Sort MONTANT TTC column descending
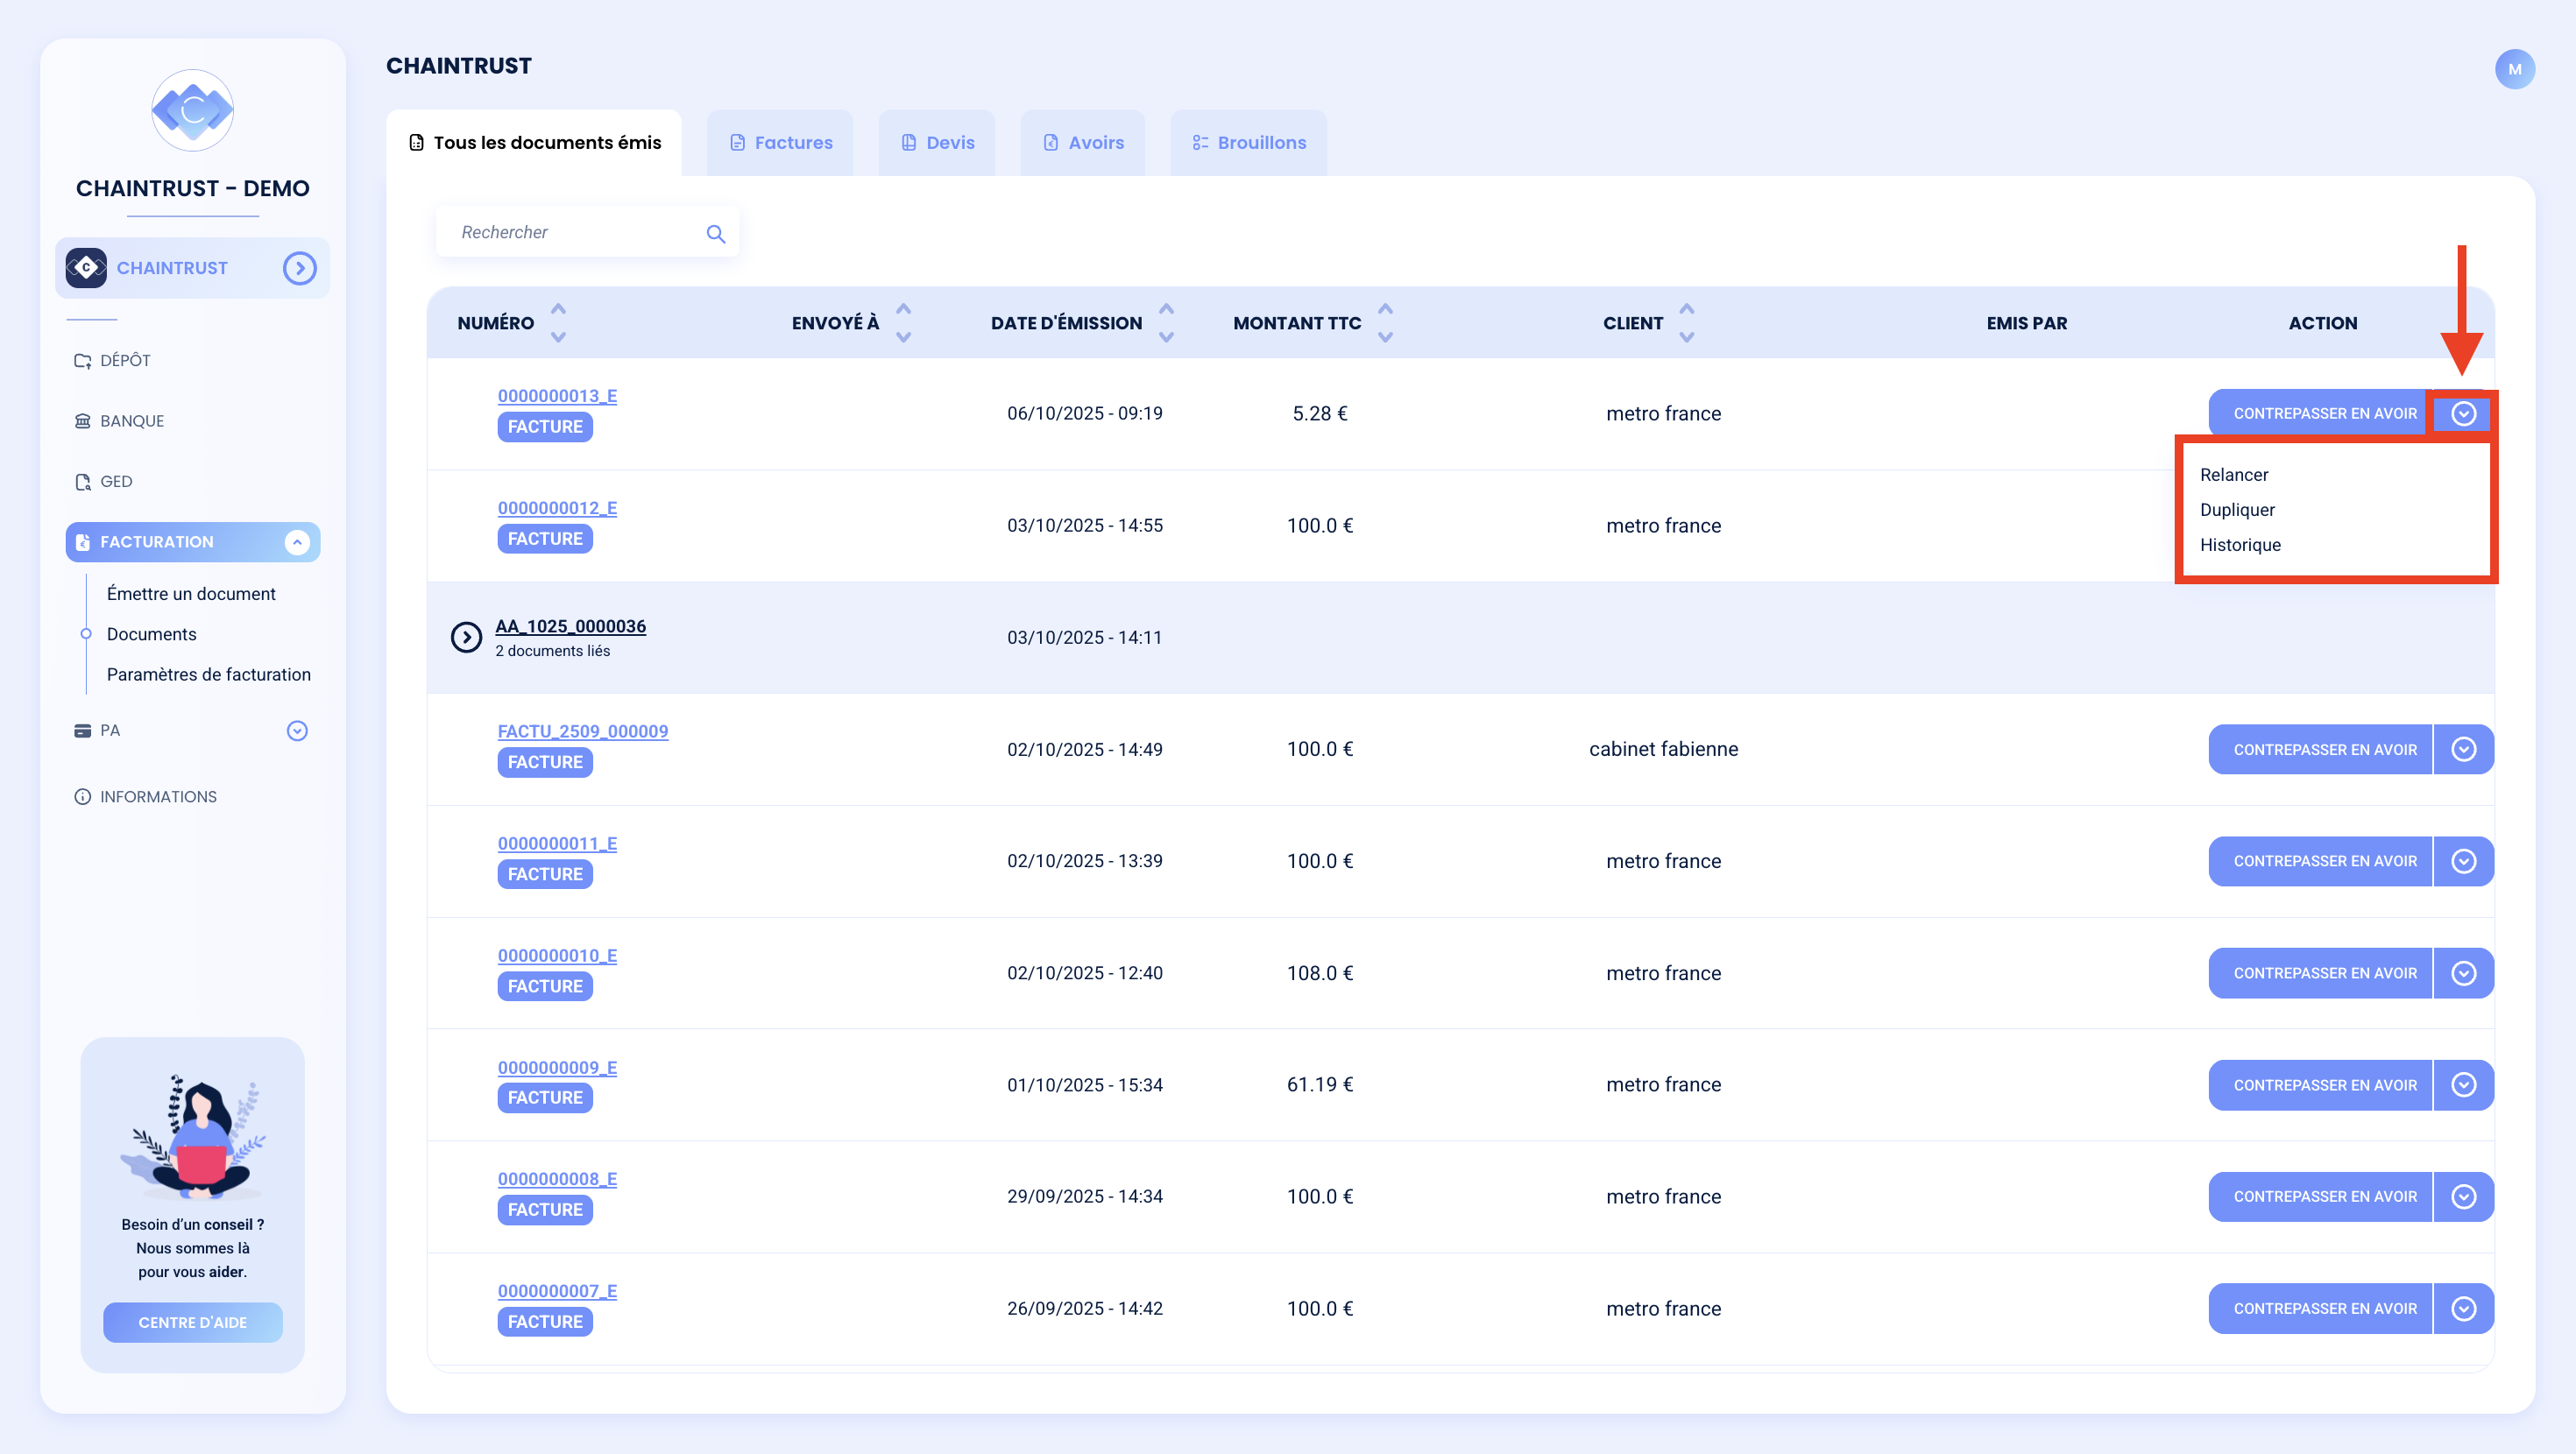Viewport: 2576px width, 1454px height. (x=1385, y=337)
